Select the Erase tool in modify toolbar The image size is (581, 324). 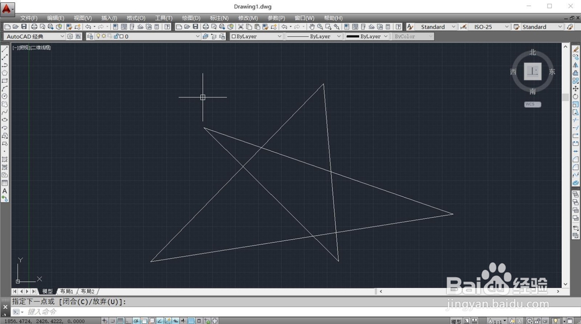pos(575,49)
